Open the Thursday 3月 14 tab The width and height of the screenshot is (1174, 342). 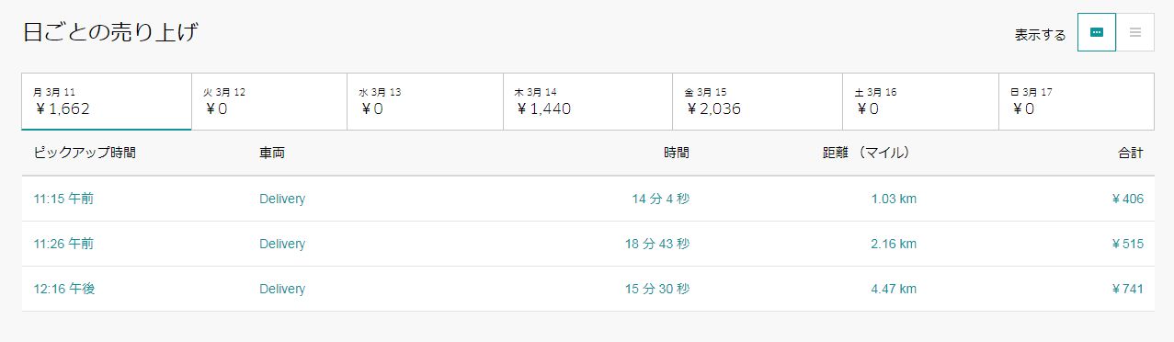pyautogui.click(x=588, y=101)
